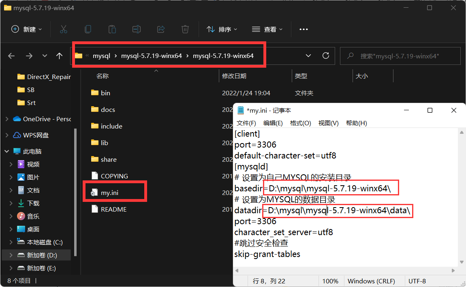The height and width of the screenshot is (287, 466).
Task: Expand the 文档 tree node
Action: pyautogui.click(x=11, y=191)
